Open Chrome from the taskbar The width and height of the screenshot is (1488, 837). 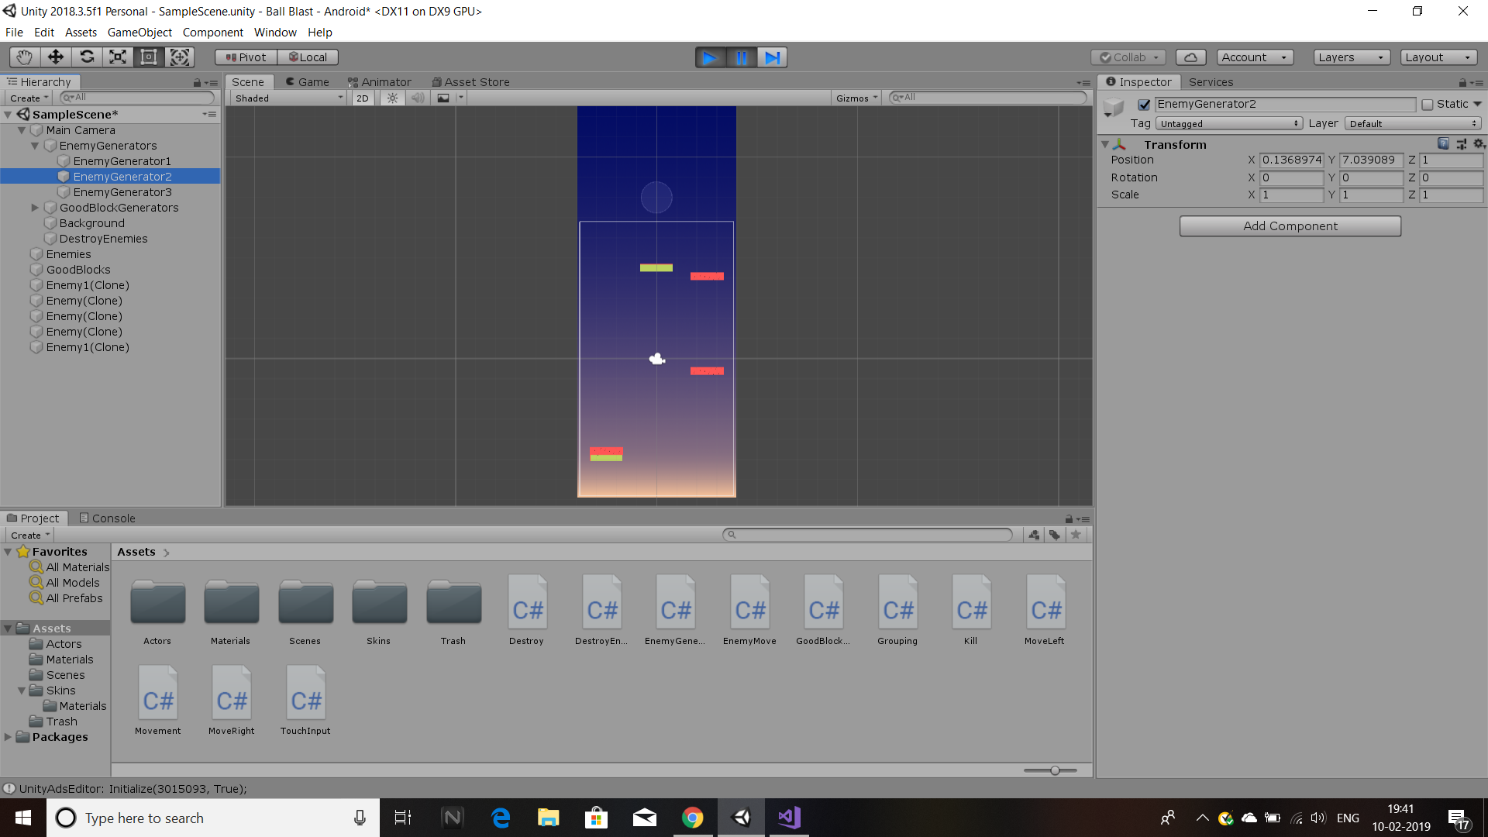click(692, 818)
